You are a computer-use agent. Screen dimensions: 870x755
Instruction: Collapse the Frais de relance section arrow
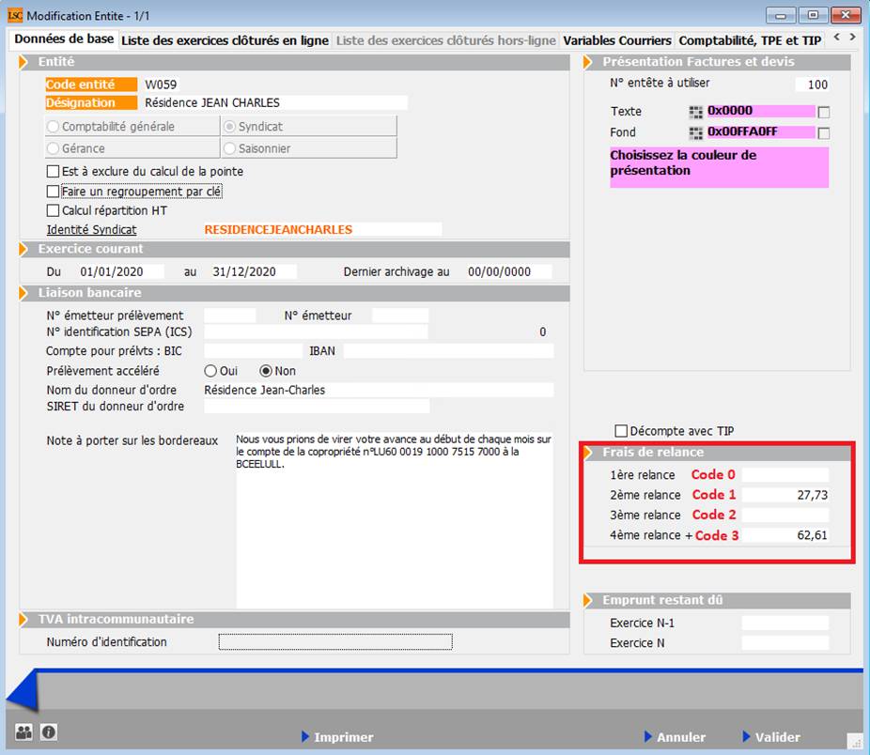click(x=588, y=453)
